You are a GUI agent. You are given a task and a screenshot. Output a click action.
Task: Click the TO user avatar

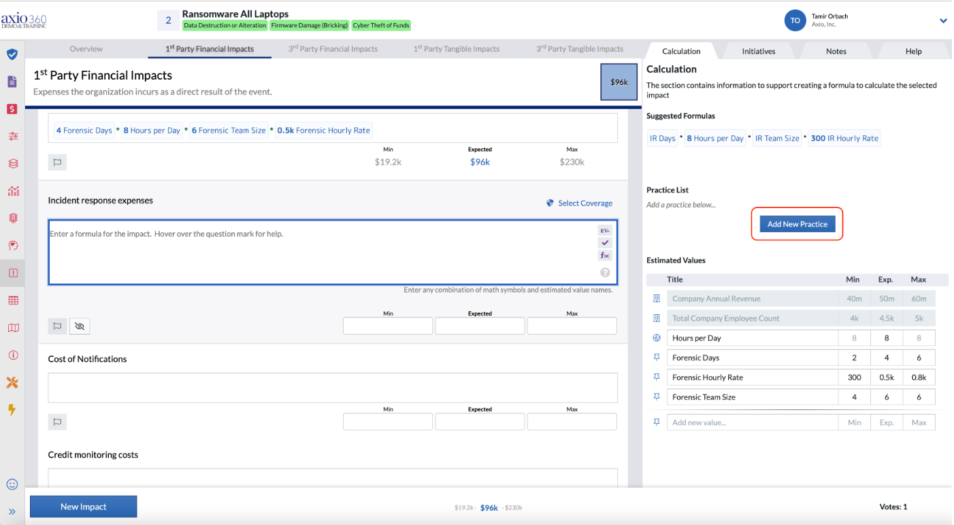795,20
